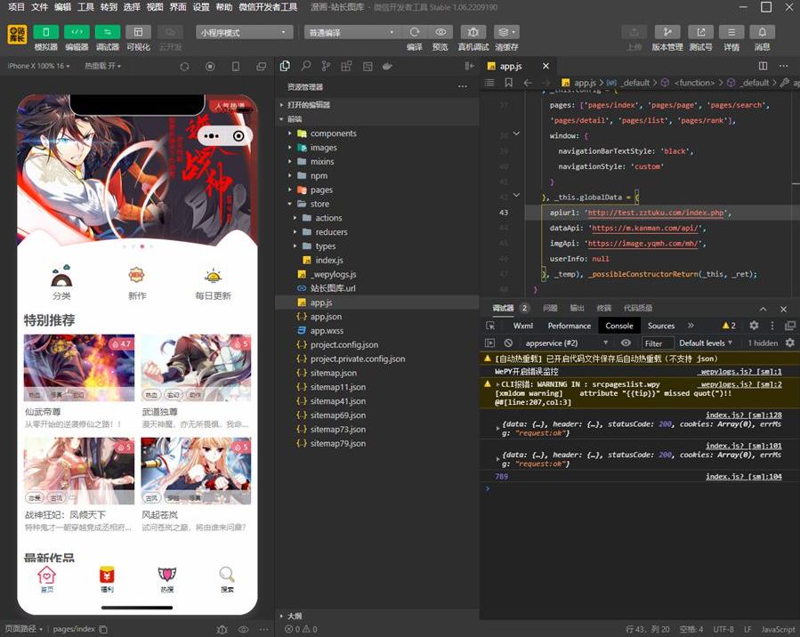This screenshot has height=637, width=800.
Task: Tap the 搜索 tab in simulator
Action: click(227, 579)
